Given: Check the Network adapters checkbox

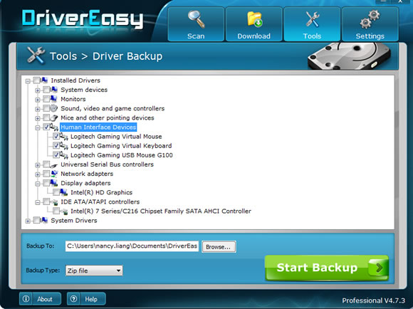Looking at the screenshot, I should (x=46, y=174).
